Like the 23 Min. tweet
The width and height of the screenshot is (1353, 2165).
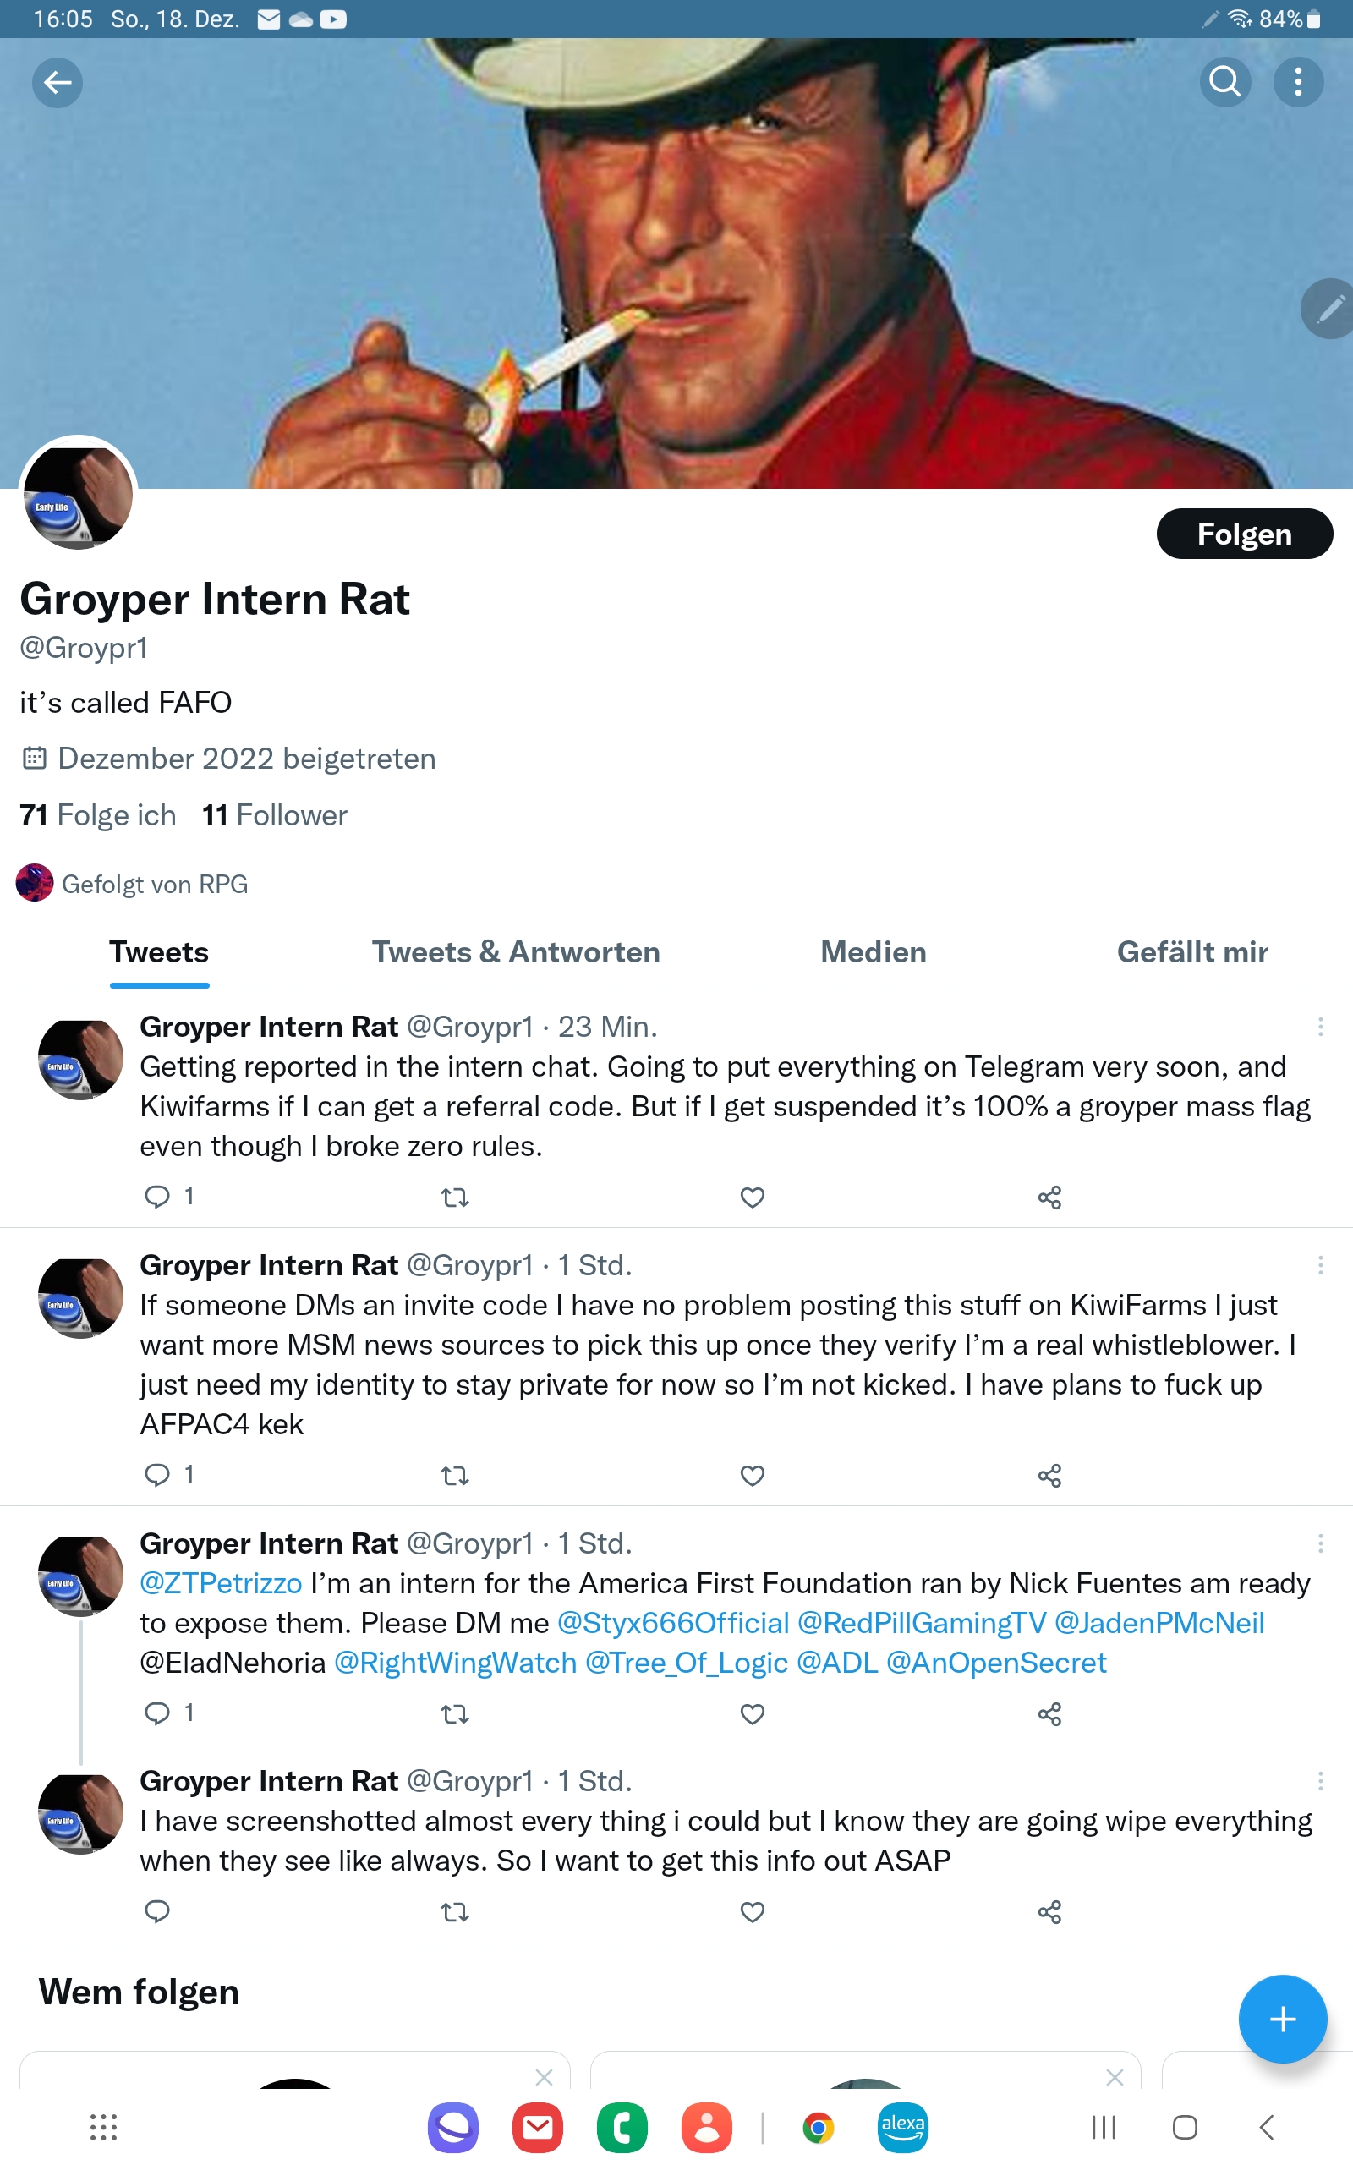coord(753,1197)
